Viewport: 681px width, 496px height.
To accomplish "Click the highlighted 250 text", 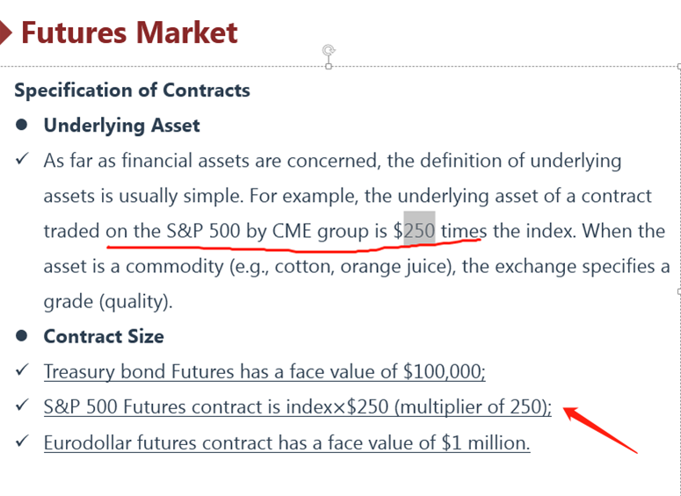I will (419, 230).
